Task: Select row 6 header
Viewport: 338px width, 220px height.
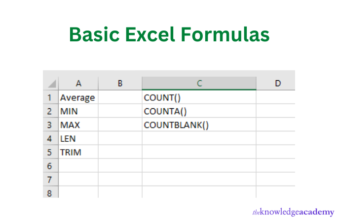Action: pyautogui.click(x=50, y=166)
